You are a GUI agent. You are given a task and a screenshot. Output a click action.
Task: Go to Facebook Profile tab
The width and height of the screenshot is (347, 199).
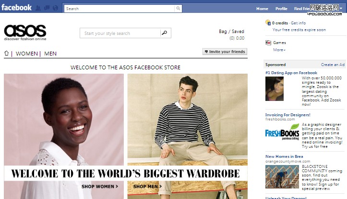281,9
